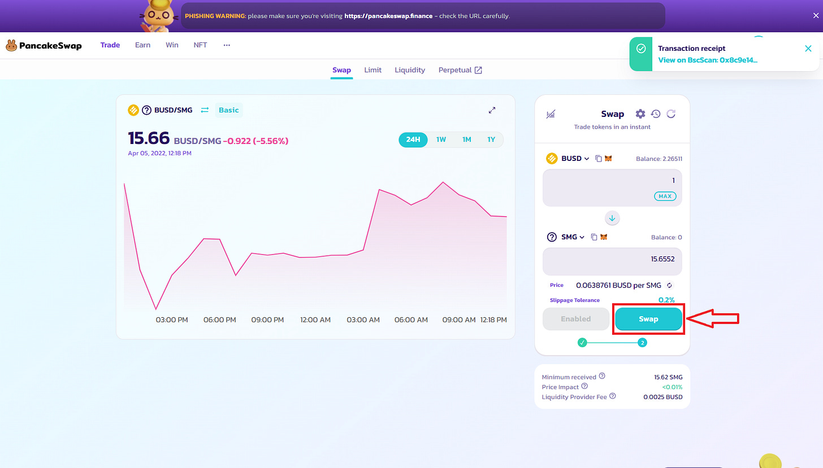Screen dimensions: 823x468
Task: Click the 0.2% slippage value
Action: click(x=666, y=300)
